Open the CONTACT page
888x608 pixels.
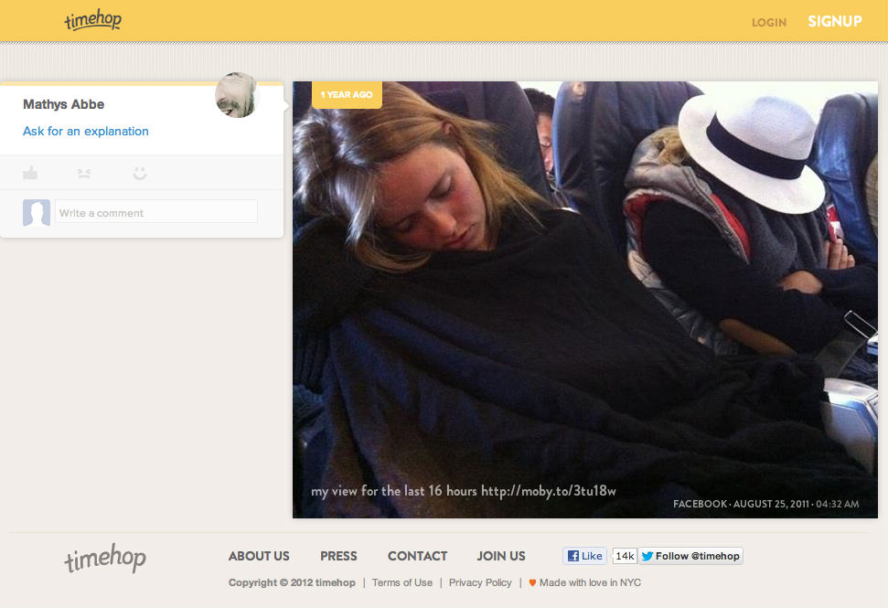pos(417,556)
